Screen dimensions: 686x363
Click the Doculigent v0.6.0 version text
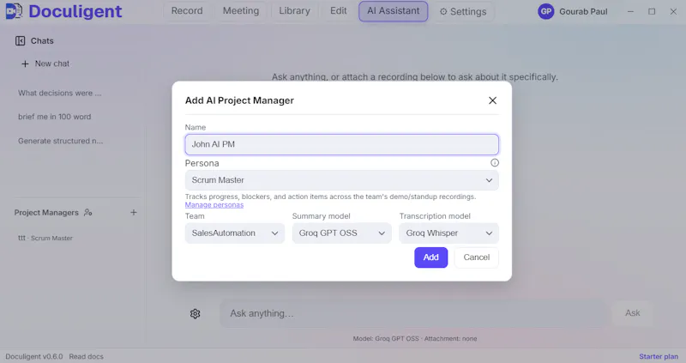(34, 356)
